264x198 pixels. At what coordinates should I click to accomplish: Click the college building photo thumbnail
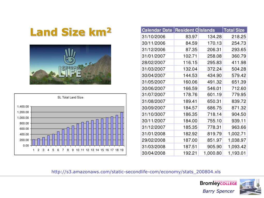(250, 187)
